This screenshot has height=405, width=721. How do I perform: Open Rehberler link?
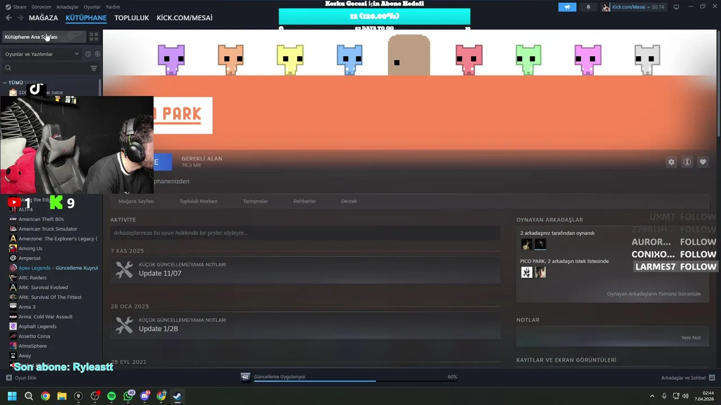point(305,201)
